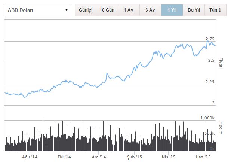Show all data with Tümü

(215, 10)
